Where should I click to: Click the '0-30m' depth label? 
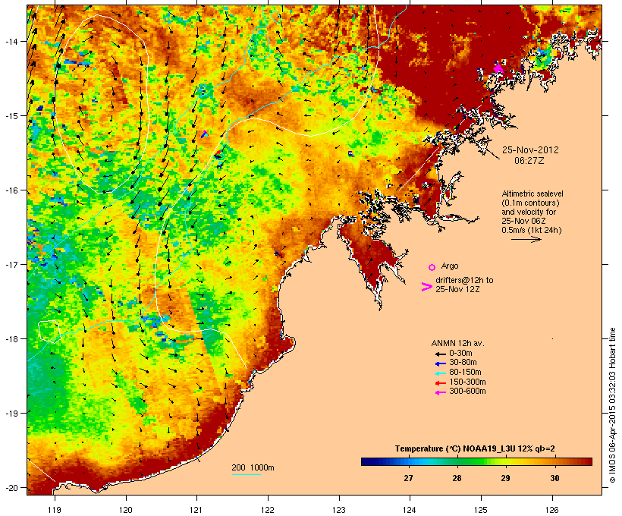click(460, 354)
